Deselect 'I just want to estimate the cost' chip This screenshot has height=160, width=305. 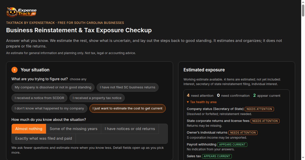[x=128, y=108]
